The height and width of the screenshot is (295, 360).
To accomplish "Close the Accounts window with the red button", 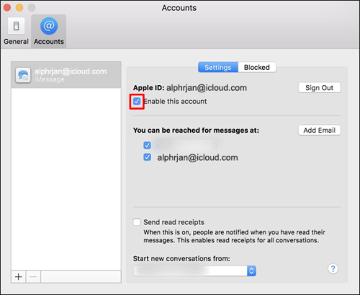I will 7,7.
